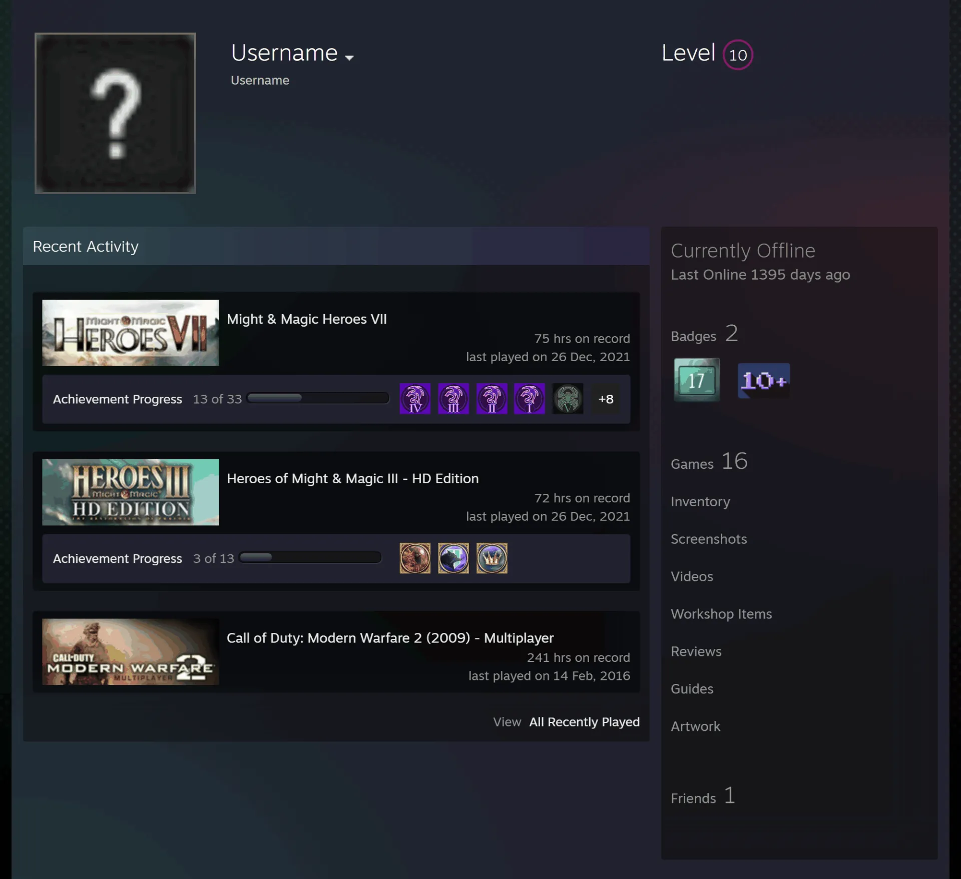Screen dimensions: 961x879
Task: Open the Might & Magic Heroes VII title link
Action: click(x=307, y=319)
